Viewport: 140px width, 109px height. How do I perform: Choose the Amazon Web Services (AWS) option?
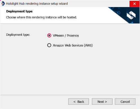(49, 45)
